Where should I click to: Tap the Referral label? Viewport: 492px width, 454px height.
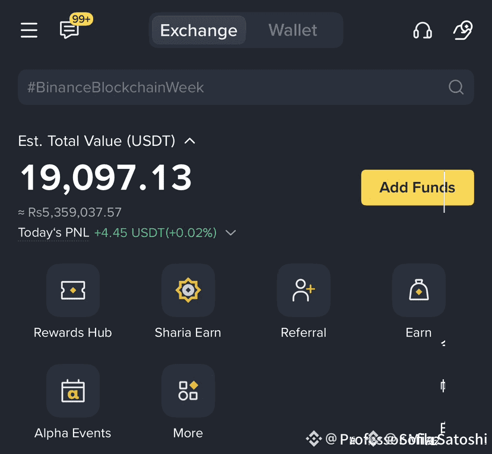coord(303,332)
